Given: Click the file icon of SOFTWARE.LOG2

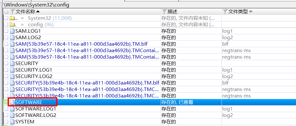Looking at the screenshot, I should click(12, 115).
